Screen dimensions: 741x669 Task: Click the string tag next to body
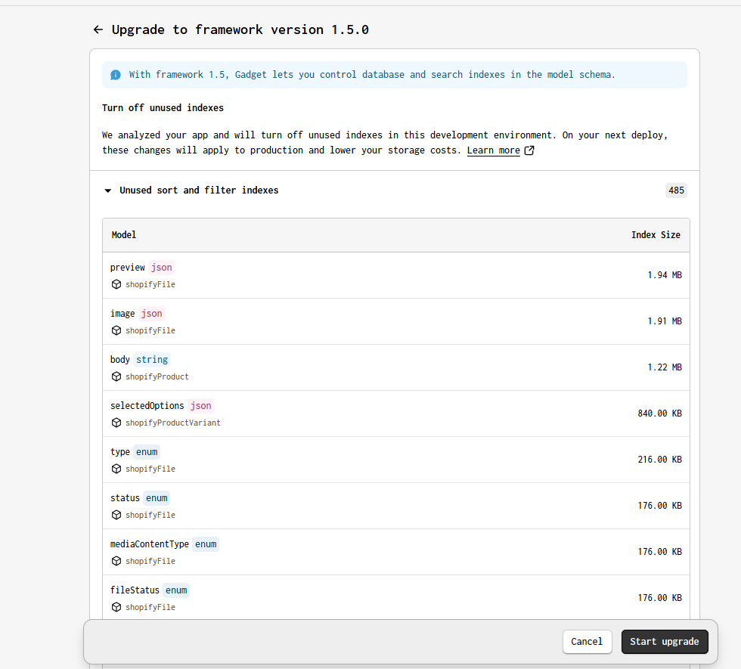coord(152,360)
